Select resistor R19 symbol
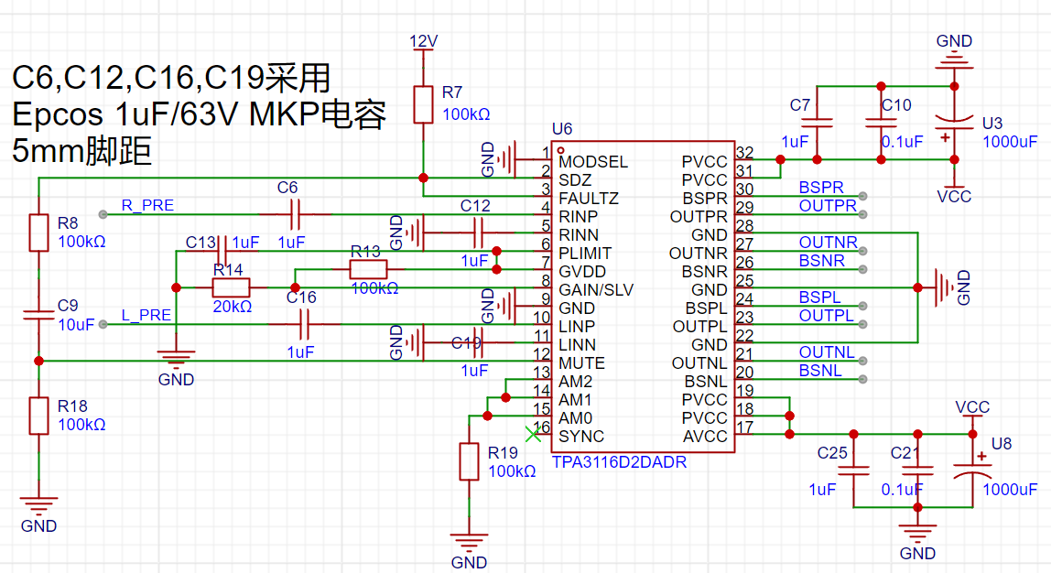Image resolution: width=1051 pixels, height=573 pixels. tap(469, 461)
